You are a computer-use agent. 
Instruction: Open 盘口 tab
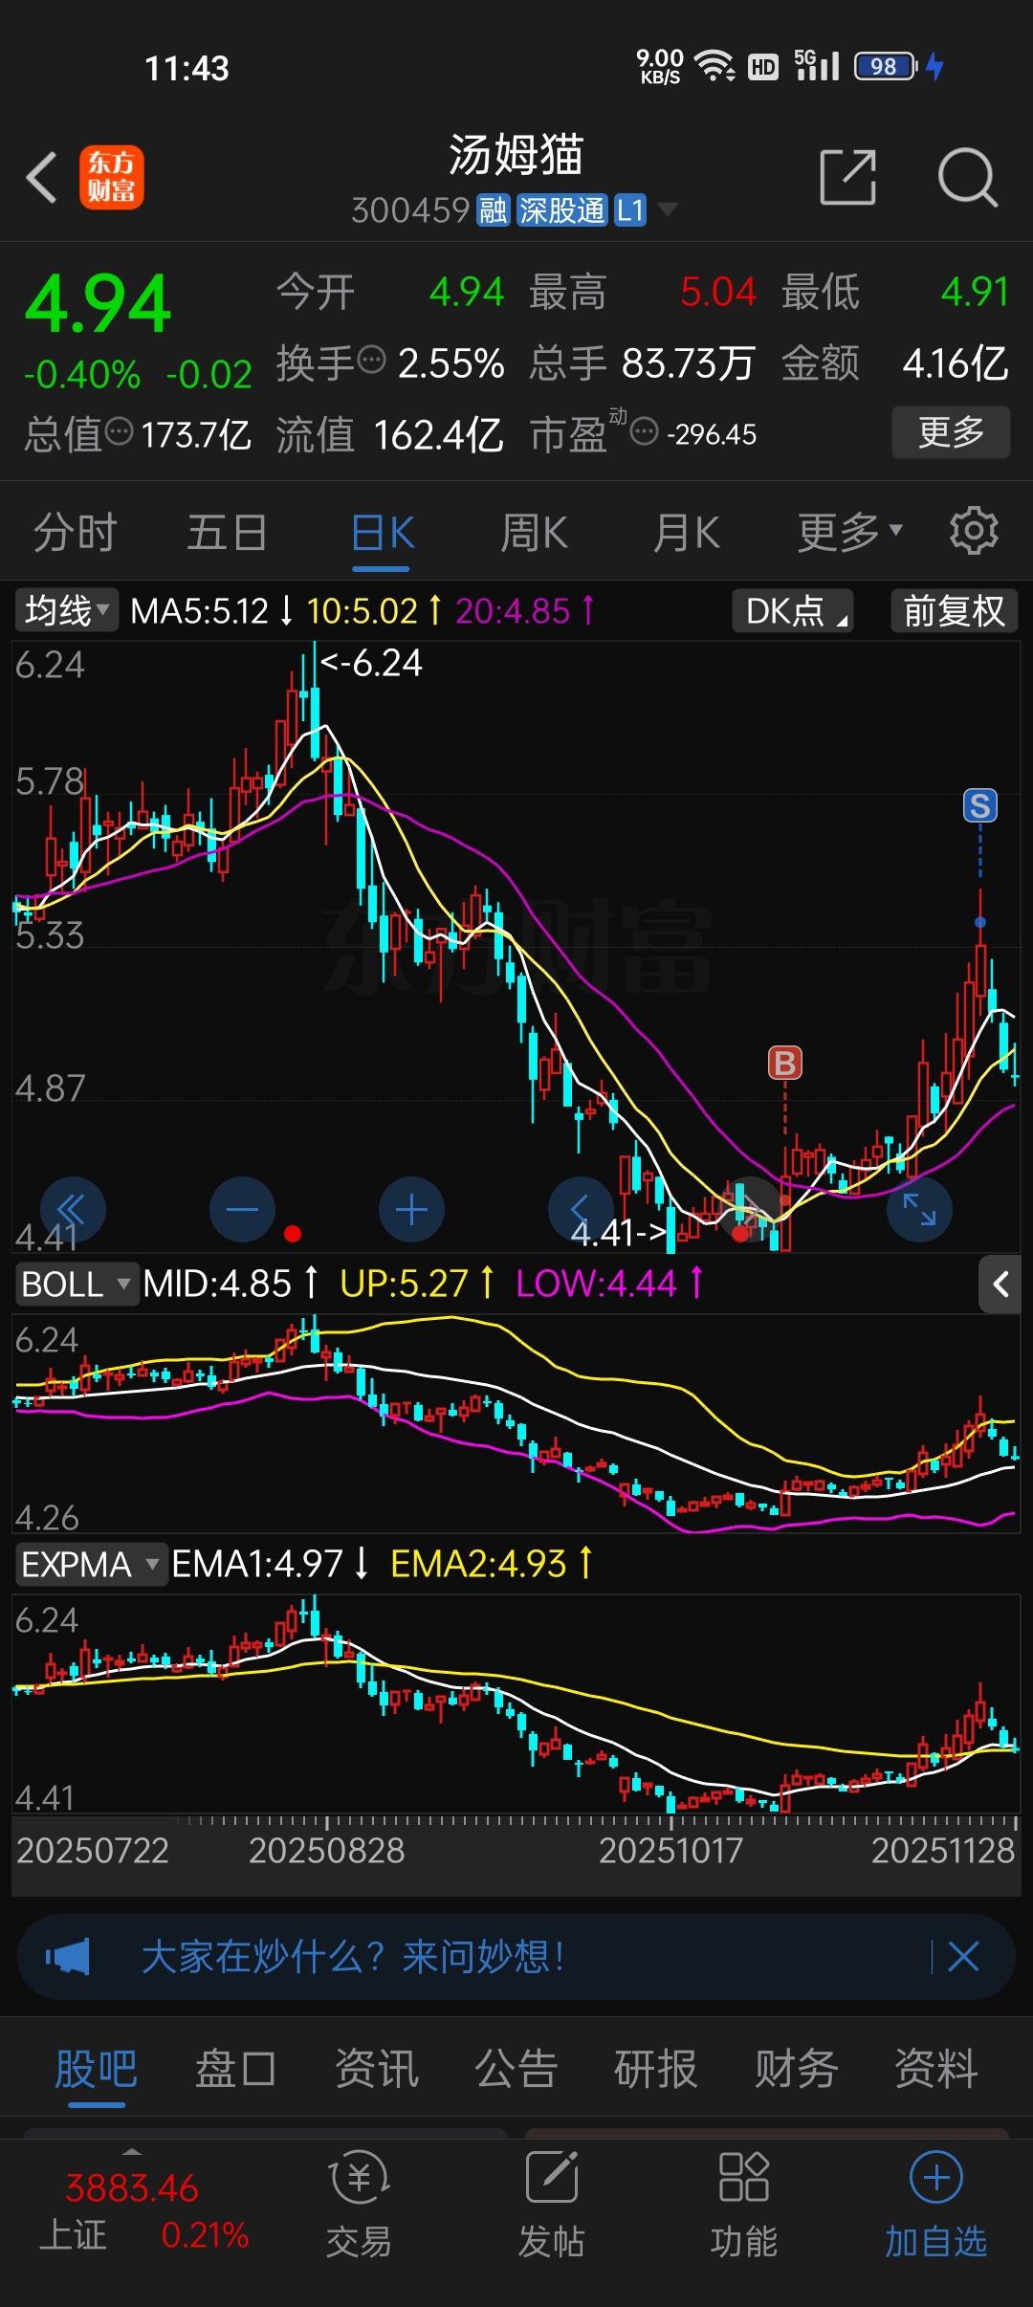[x=235, y=2068]
